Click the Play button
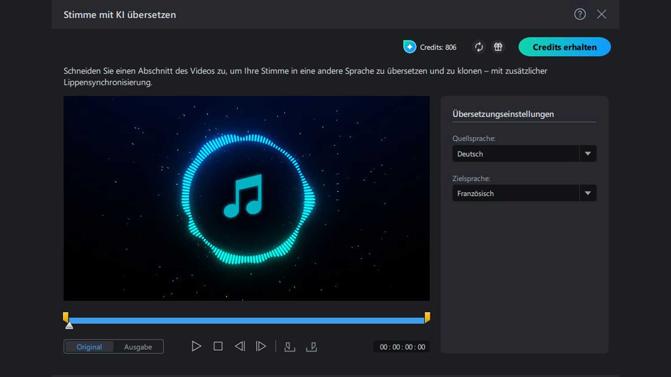 pos(196,346)
